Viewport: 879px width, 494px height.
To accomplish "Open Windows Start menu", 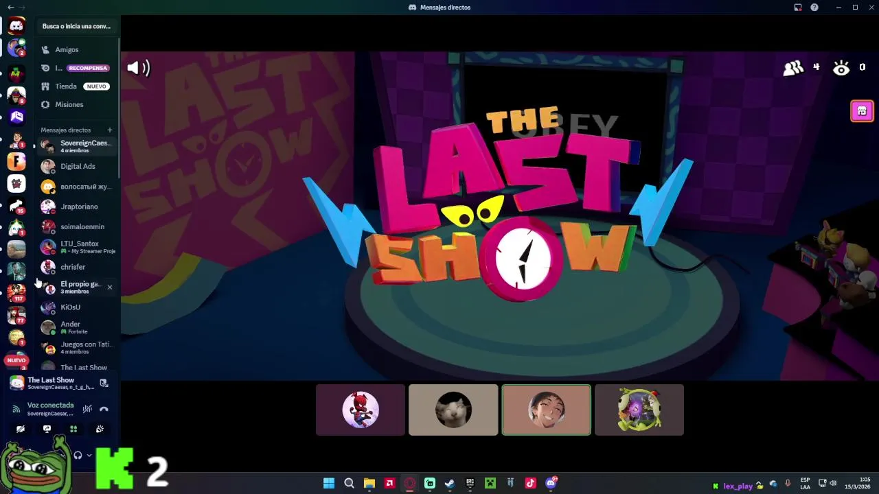I will (329, 484).
